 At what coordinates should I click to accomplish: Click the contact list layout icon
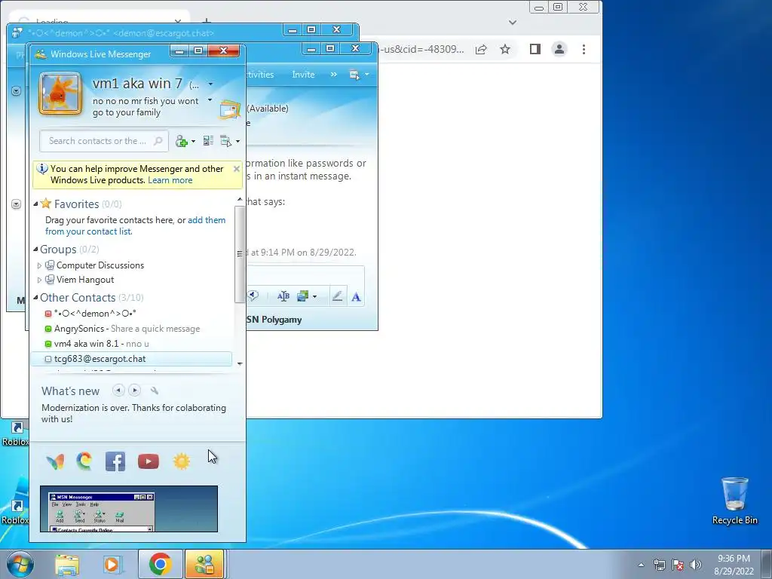[208, 141]
